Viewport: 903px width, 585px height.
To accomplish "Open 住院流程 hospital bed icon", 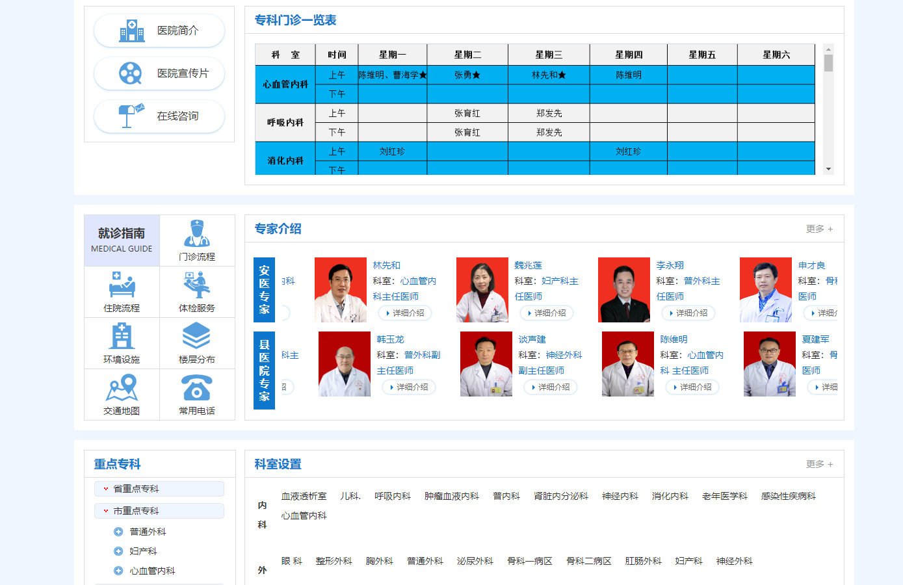I will pos(122,285).
